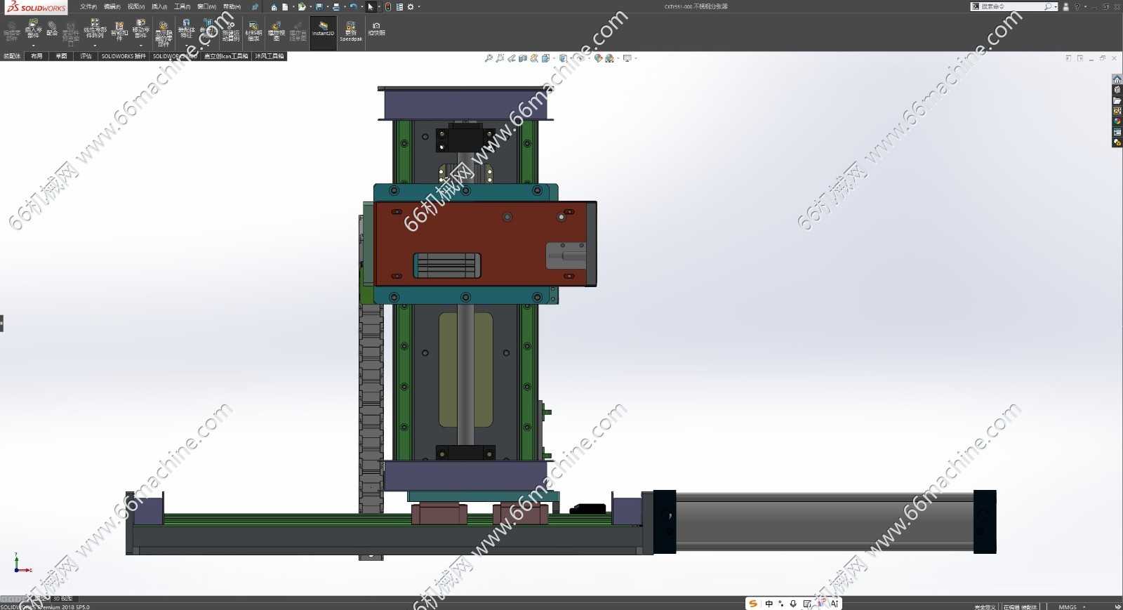Open the Appearances tab in the task pane

[1117, 121]
